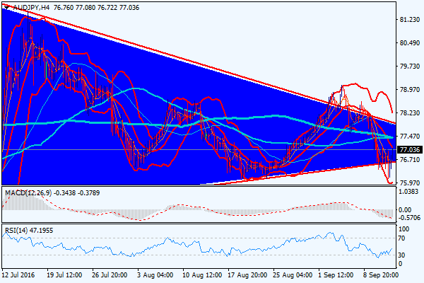Click the 26 Jul 20:00 time label
The width and height of the screenshot is (424, 283).
tap(110, 275)
